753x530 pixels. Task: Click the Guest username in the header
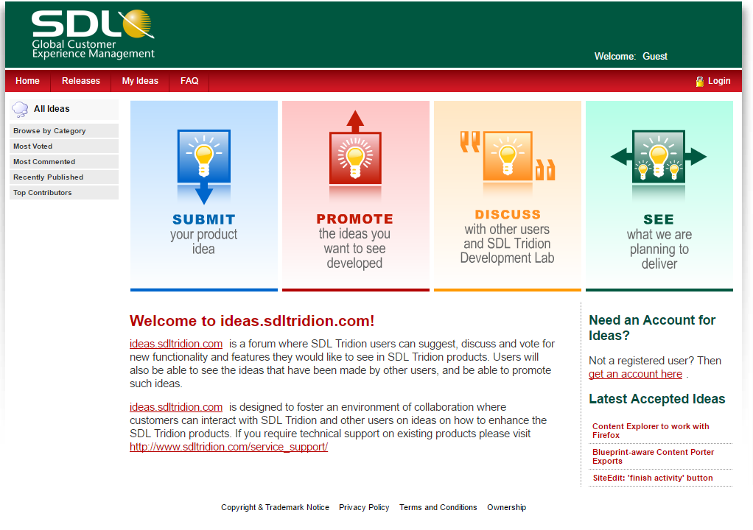(x=655, y=57)
